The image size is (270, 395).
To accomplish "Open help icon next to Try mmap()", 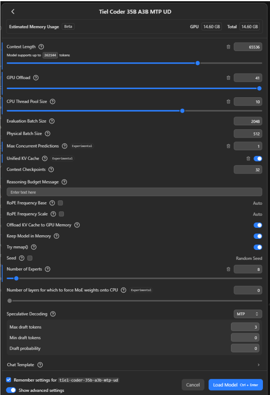I will pos(34,247).
